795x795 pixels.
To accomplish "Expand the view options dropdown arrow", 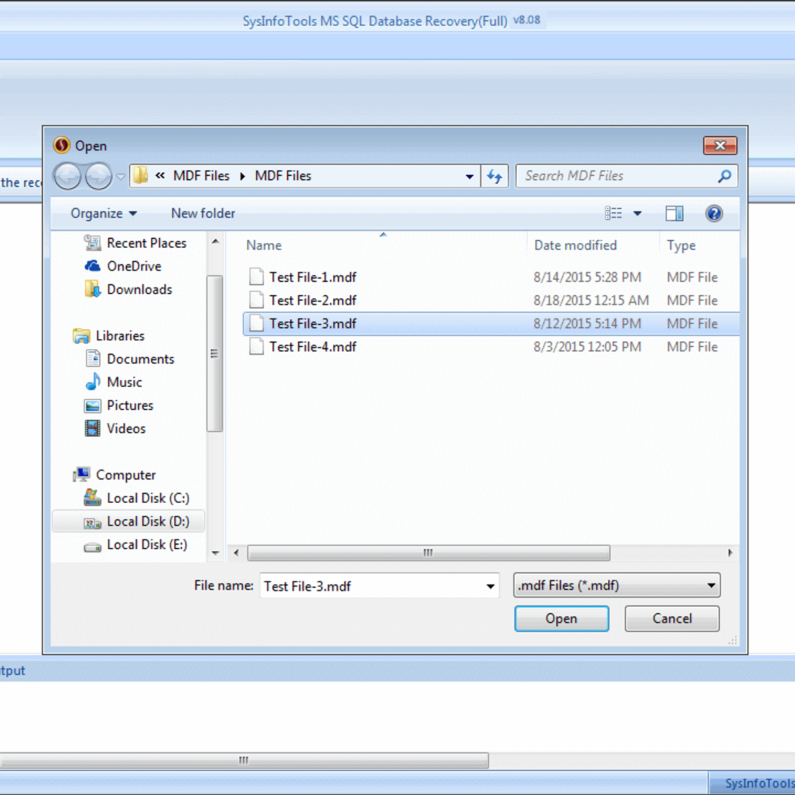I will [637, 213].
